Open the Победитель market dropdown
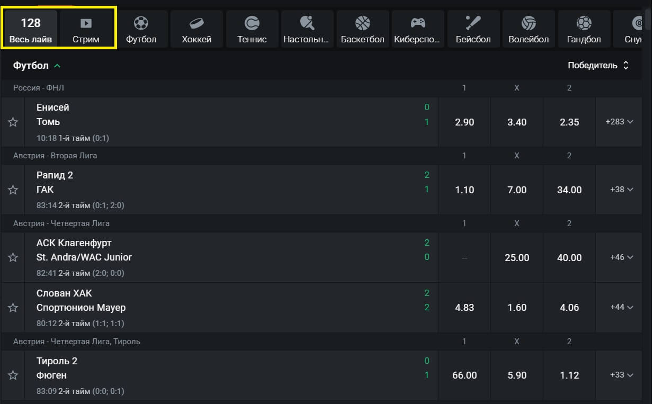Image resolution: width=654 pixels, height=404 pixels. tap(598, 66)
